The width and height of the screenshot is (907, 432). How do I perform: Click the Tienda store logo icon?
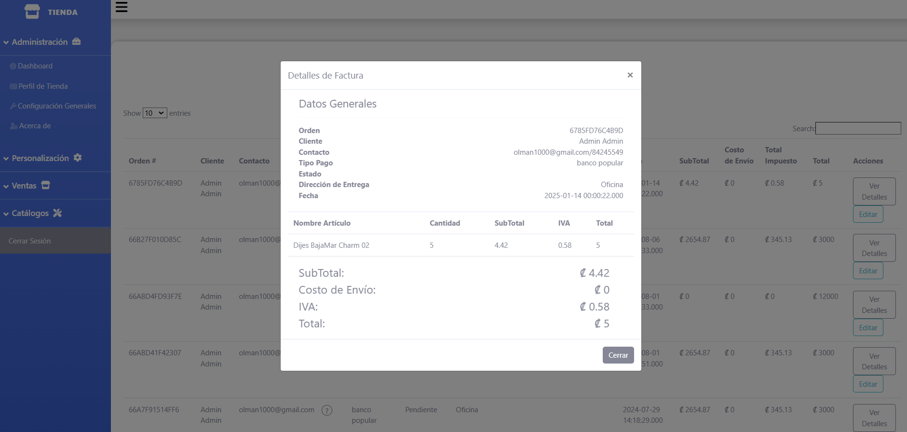32,12
